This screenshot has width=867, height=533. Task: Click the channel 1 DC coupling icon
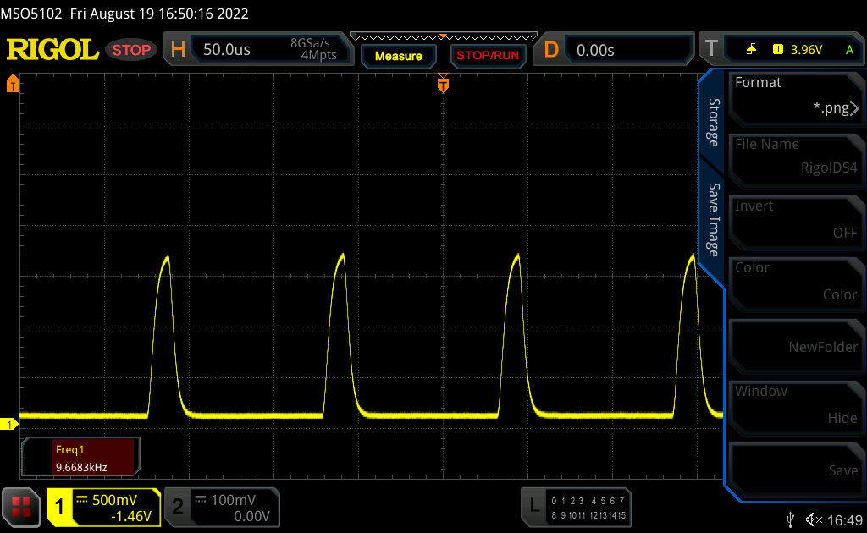[x=82, y=499]
